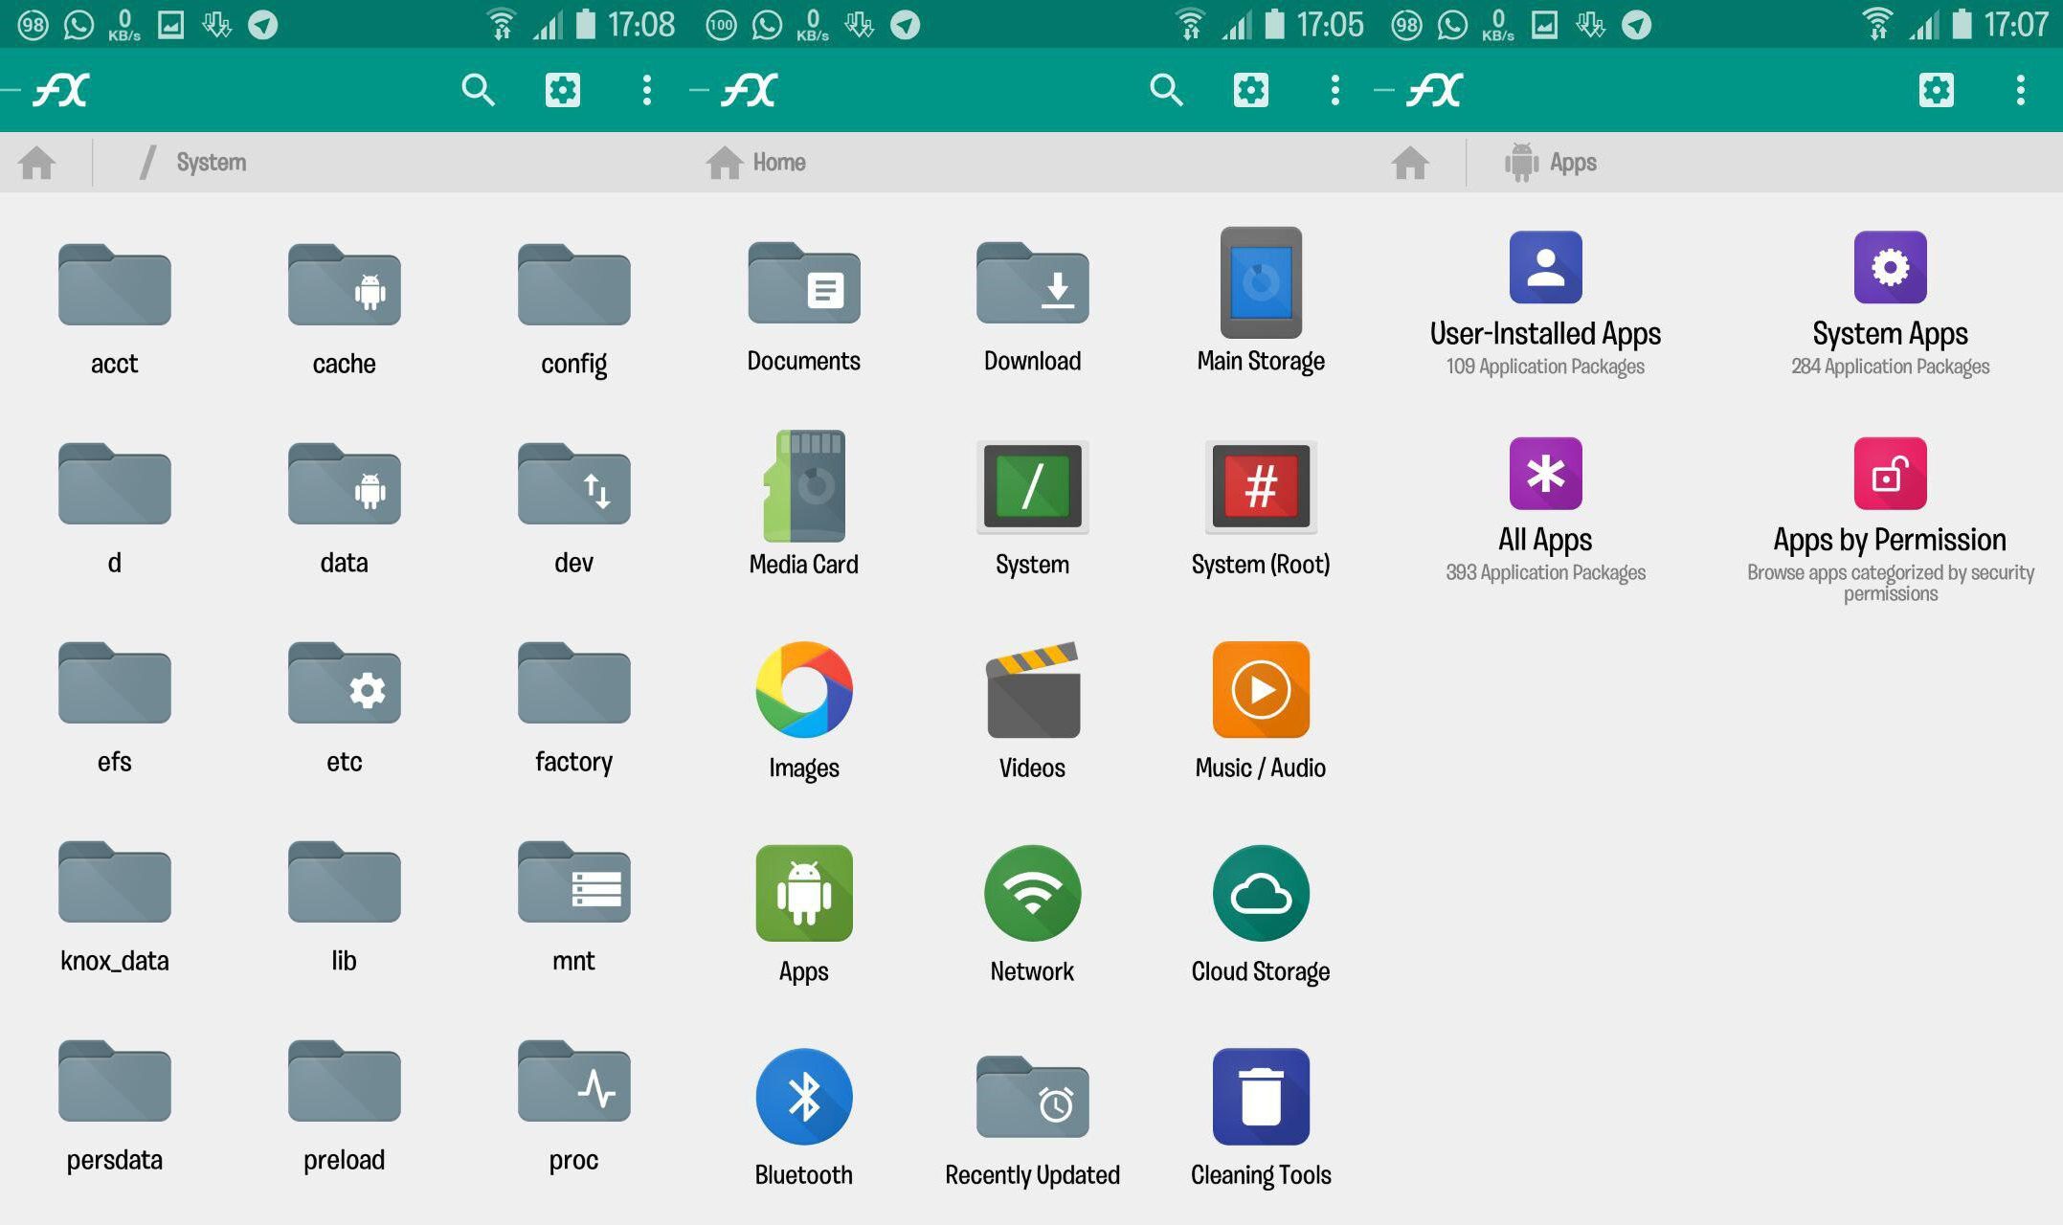Open window manager icon in System screen toolbar

pos(562,90)
